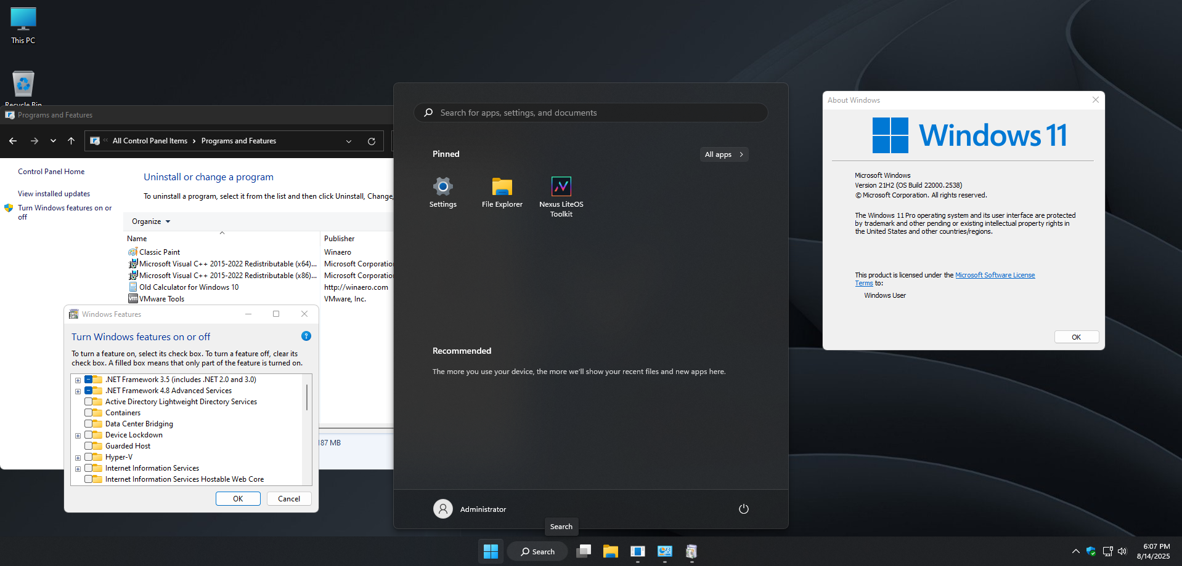Check the Guarded Host box
This screenshot has height=566, width=1182.
[x=88, y=446]
